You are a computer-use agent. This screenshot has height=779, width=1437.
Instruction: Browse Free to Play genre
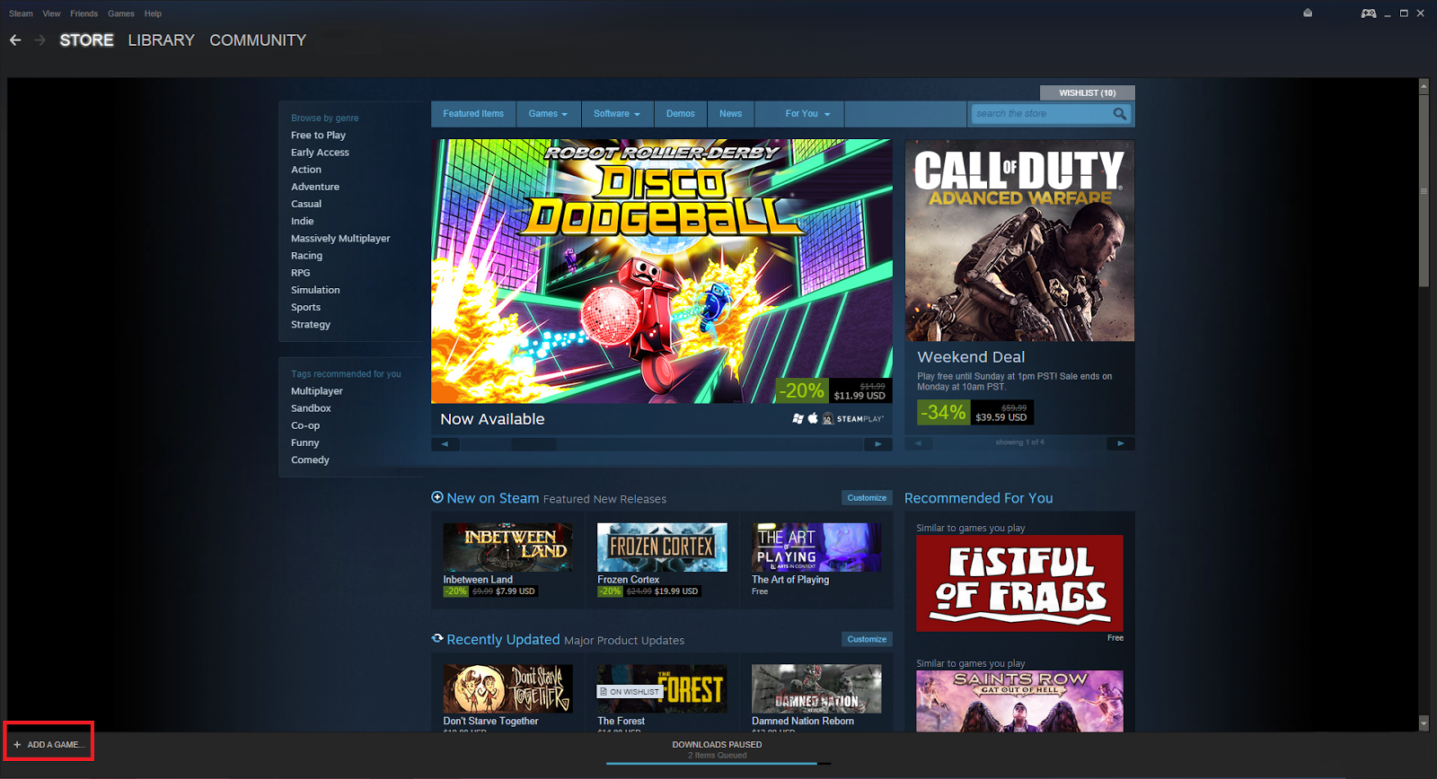click(x=318, y=136)
